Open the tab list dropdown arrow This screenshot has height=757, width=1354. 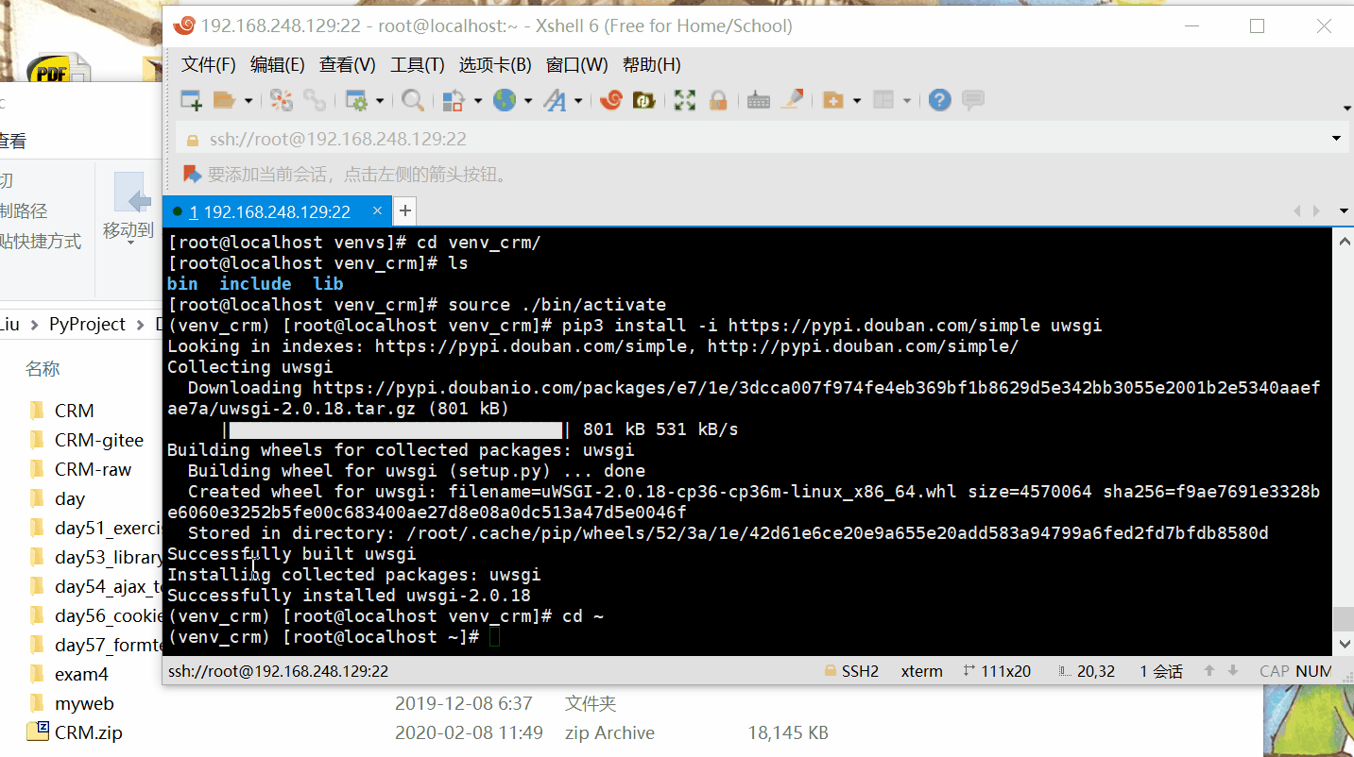click(x=1344, y=211)
